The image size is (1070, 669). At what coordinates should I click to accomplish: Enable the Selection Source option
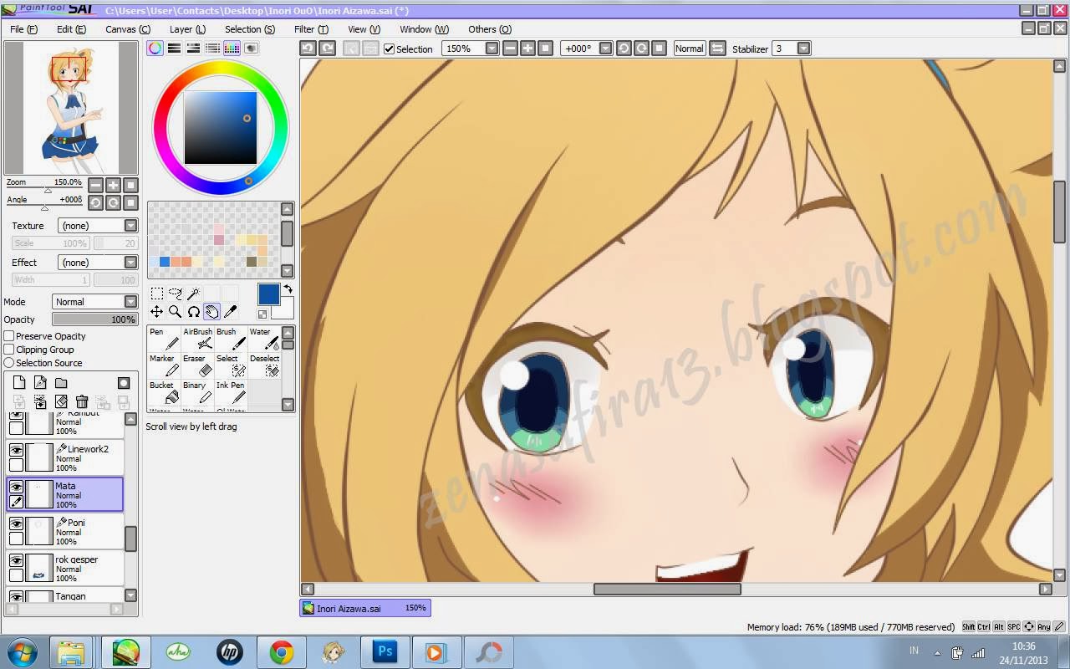pos(9,363)
